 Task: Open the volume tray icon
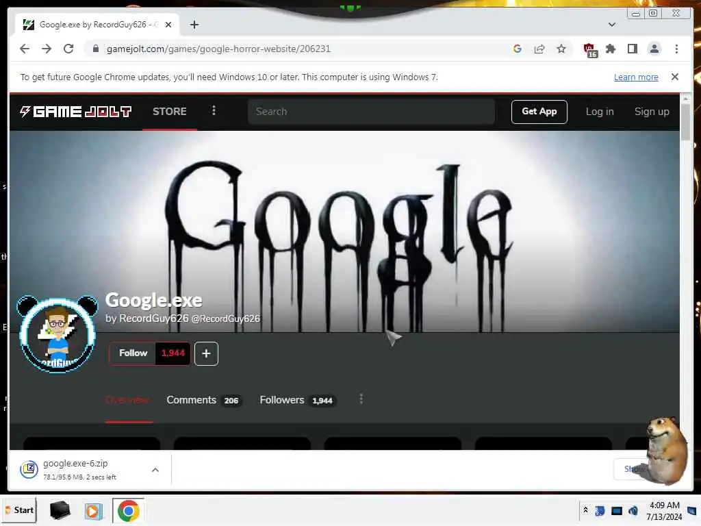pos(633,510)
